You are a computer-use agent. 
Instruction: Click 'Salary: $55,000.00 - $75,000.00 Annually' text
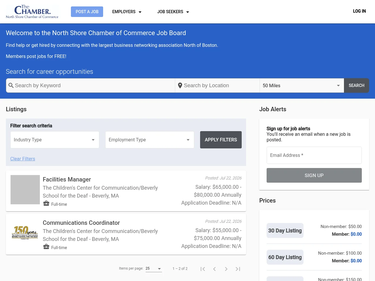218,234
